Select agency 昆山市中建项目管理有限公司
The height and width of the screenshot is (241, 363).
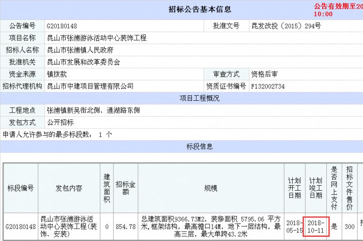(90, 86)
